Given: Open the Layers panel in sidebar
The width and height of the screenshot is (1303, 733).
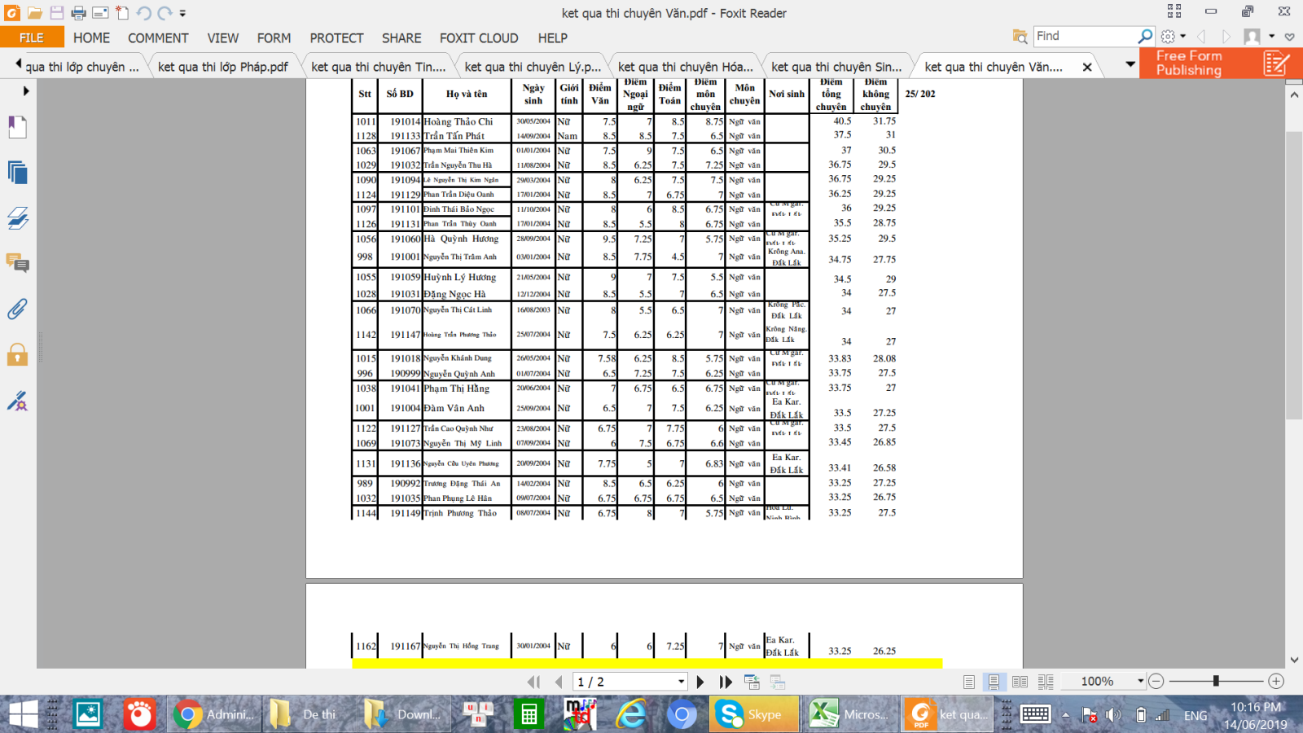Looking at the screenshot, I should 17,218.
